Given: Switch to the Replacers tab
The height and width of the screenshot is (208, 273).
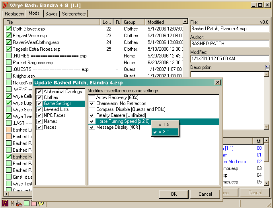Looking at the screenshot, I should 14,14.
